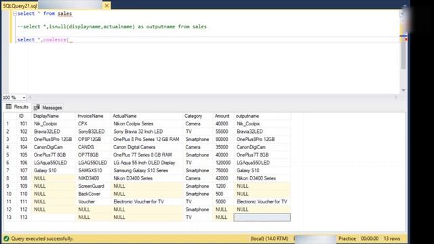Click the Messages tab icon
The image size is (434, 244).
(37, 107)
